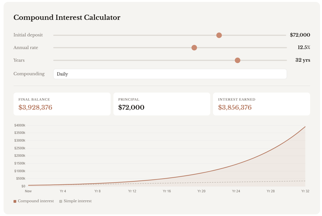Toggle the Simple interest legend swatch

61,201
